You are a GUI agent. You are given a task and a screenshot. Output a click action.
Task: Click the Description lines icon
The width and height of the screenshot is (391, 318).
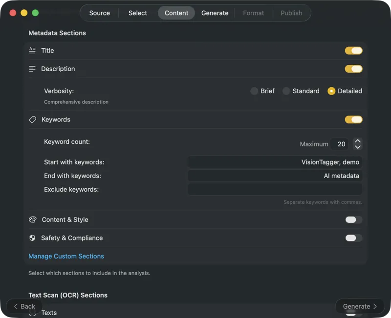click(x=32, y=69)
